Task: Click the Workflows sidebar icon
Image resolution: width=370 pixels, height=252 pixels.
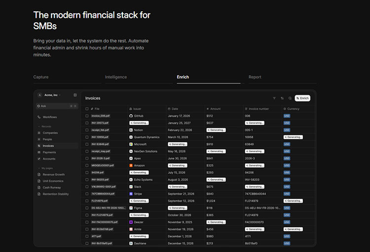Action: (39, 117)
